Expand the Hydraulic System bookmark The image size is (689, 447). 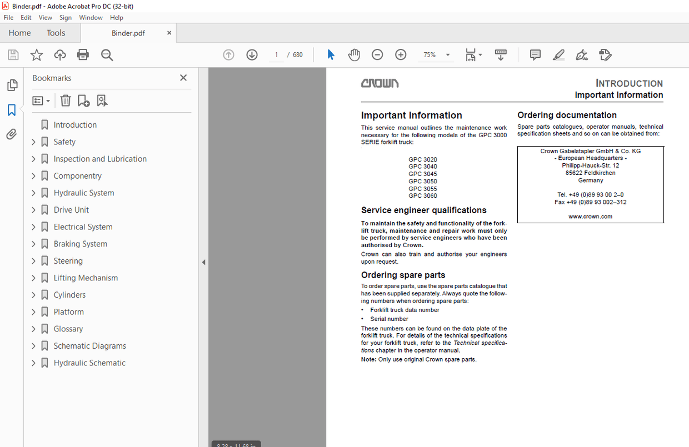point(33,193)
